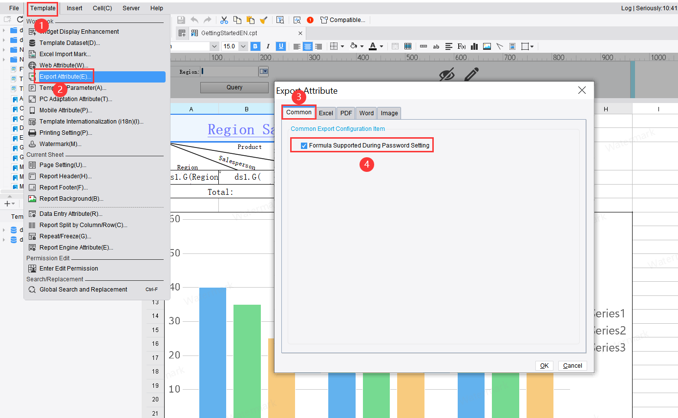
Task: Click Cancel in Export Attribute dialog
Action: click(x=572, y=366)
